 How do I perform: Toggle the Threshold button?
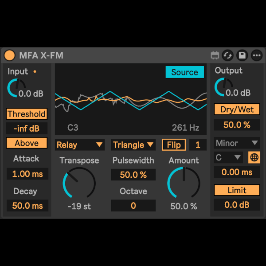[27, 114]
